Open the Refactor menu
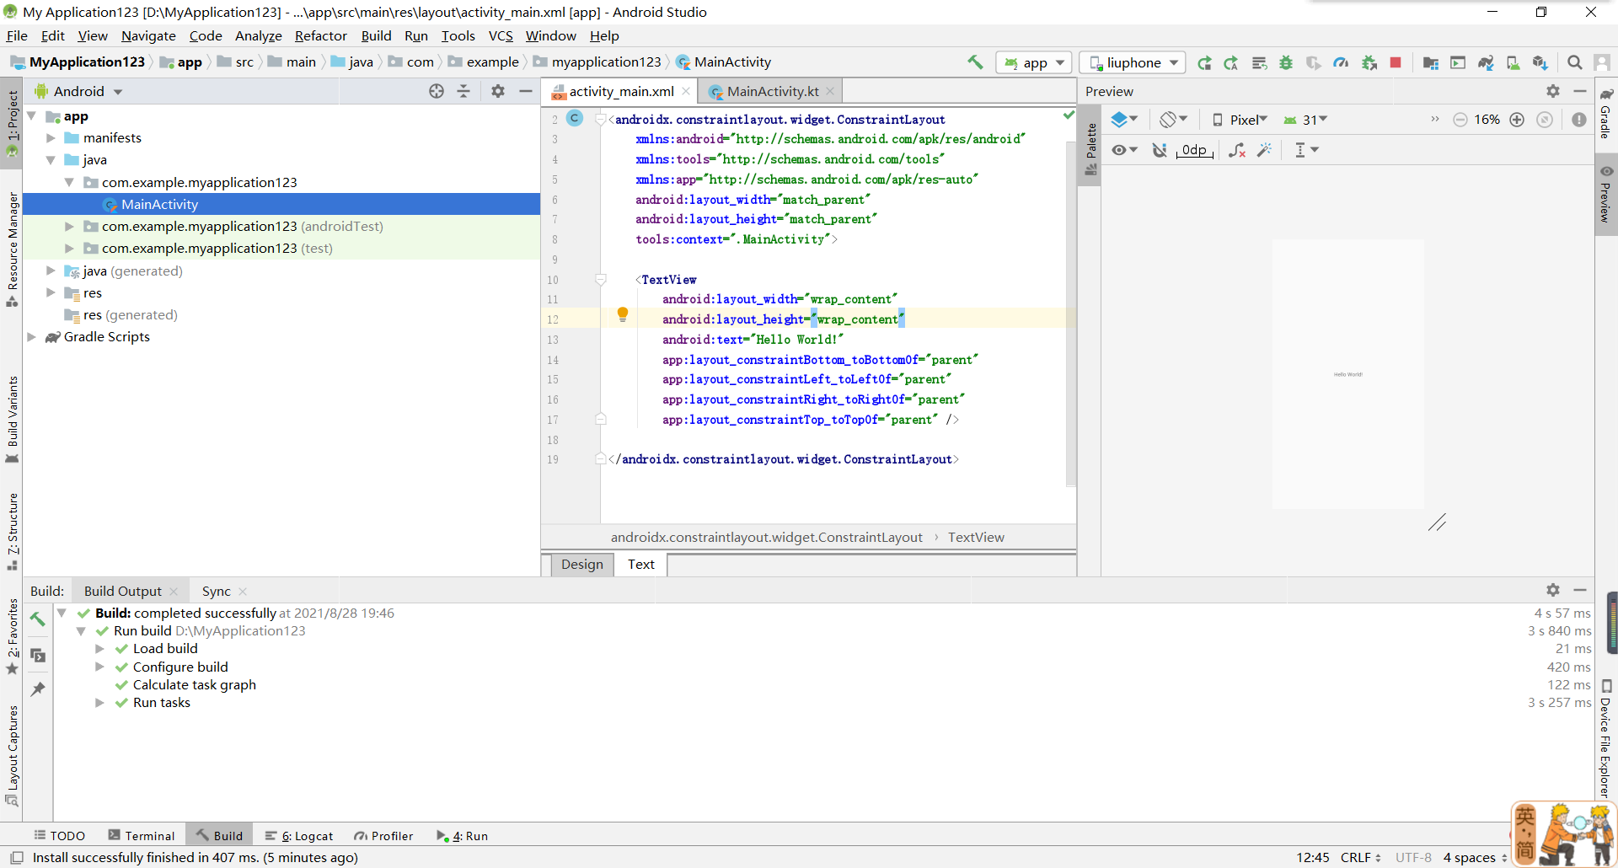This screenshot has height=868, width=1618. click(320, 35)
